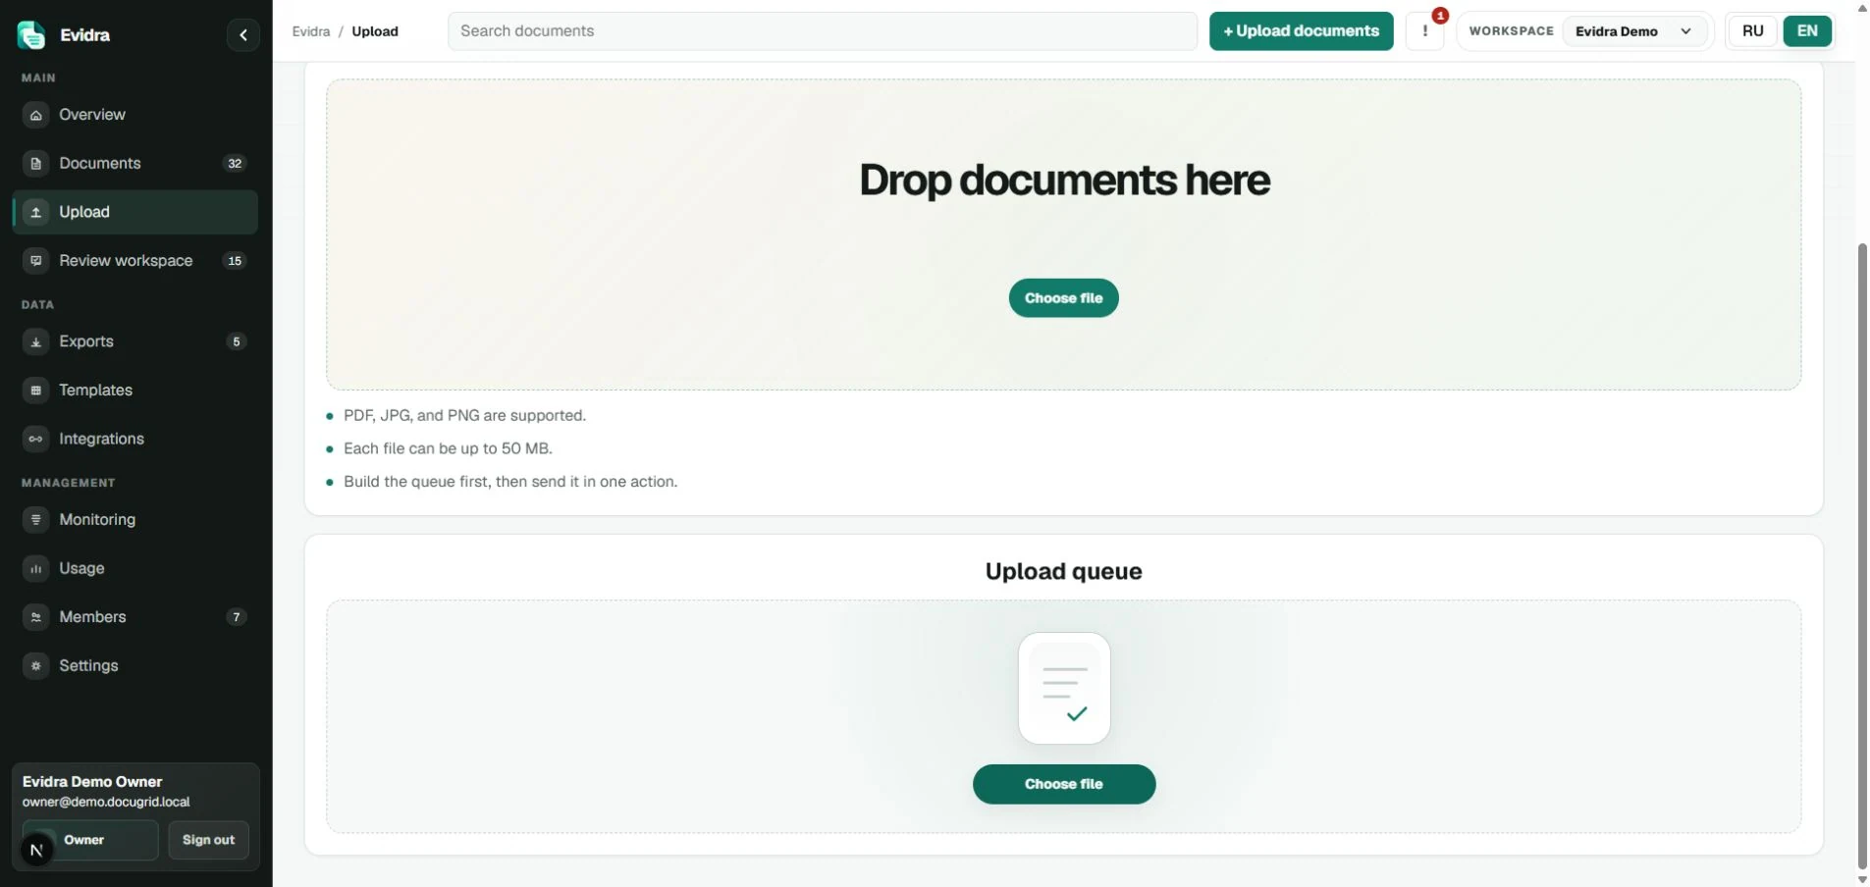Click the scrollbar up arrow

coord(1861,8)
